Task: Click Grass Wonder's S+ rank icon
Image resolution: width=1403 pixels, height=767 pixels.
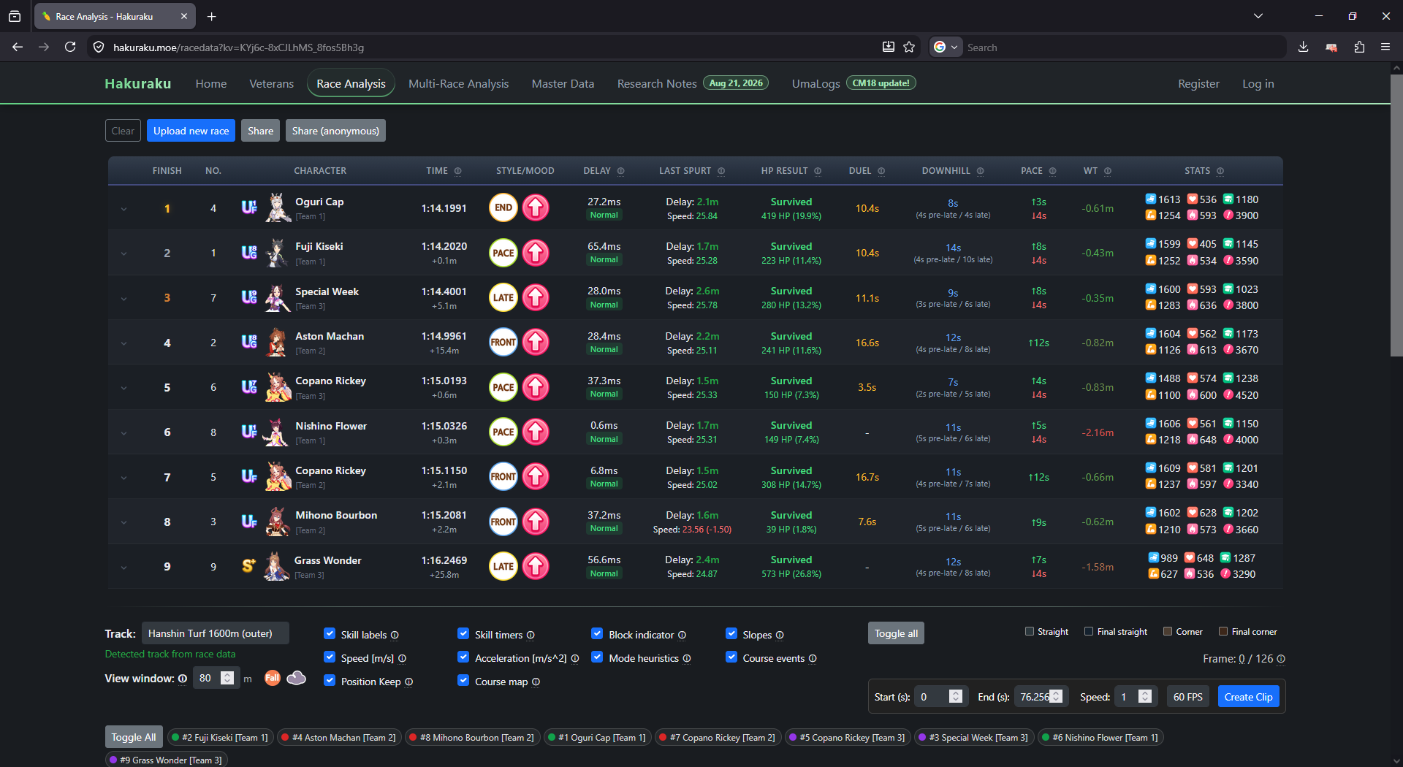Action: coord(248,565)
